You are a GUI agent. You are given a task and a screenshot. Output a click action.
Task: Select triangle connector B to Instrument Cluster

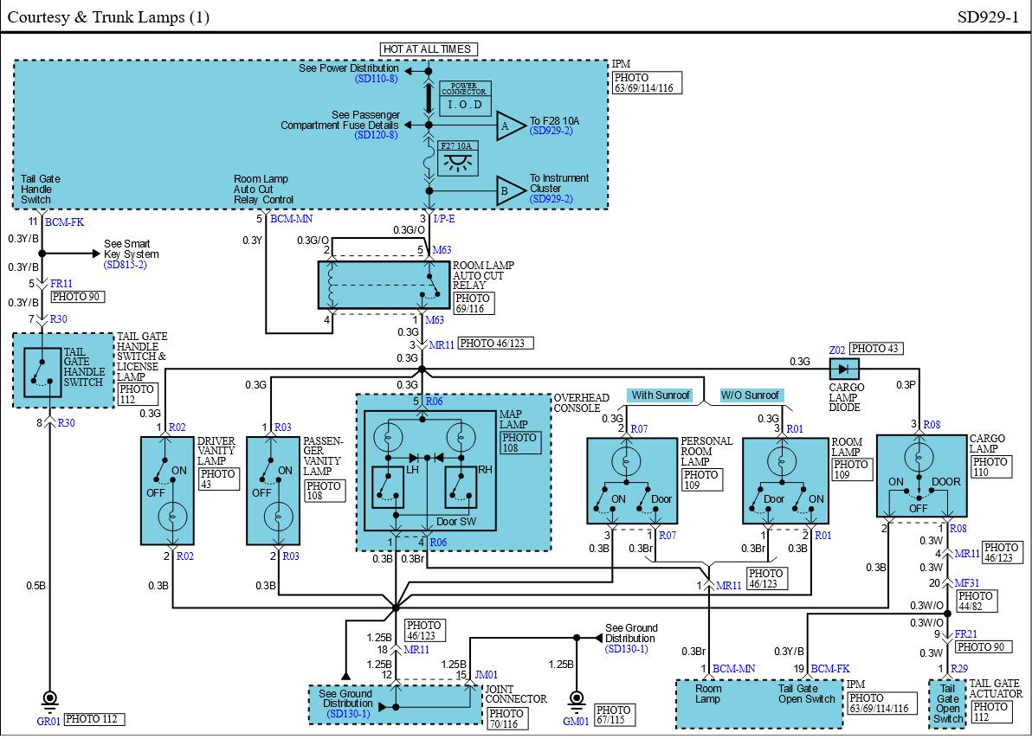pos(509,191)
